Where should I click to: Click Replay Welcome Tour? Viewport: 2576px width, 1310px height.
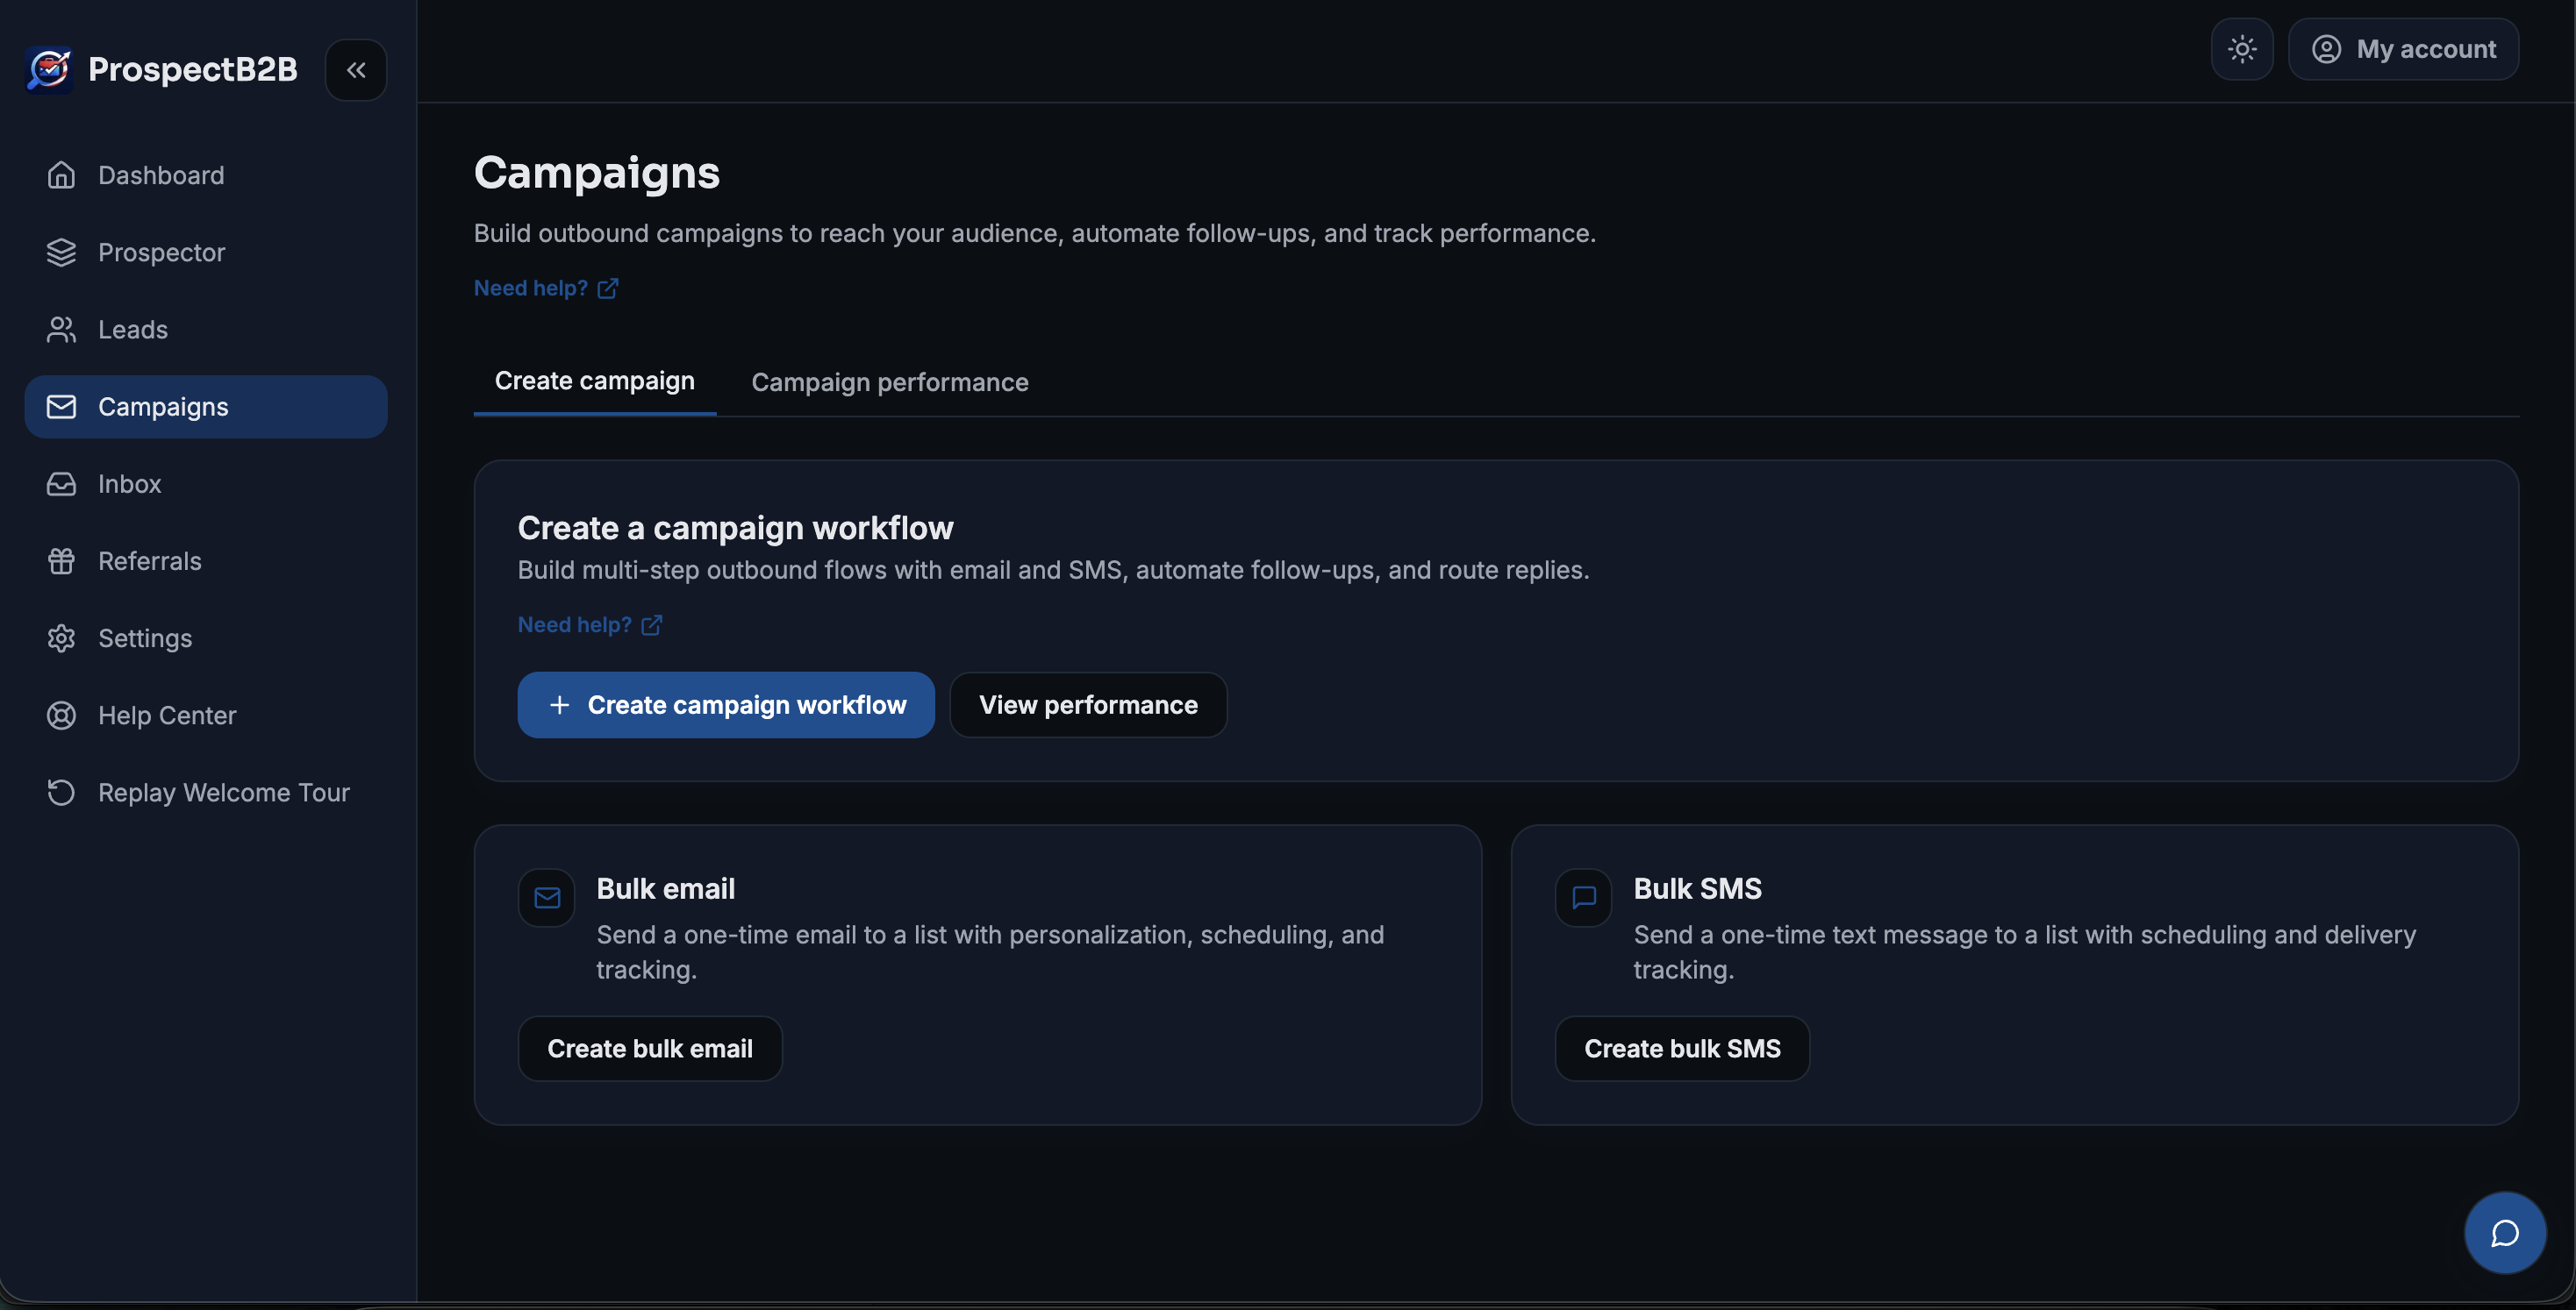(223, 793)
